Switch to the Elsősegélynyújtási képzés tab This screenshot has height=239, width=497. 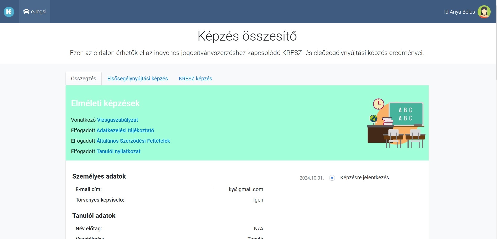tap(138, 79)
